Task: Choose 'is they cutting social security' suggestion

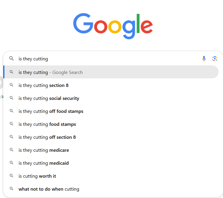Action: (49, 98)
